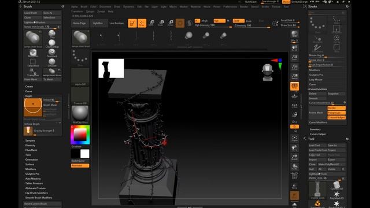Select the SelectRect brush icon
Image resolution: width=370 pixels, height=208 pixels.
pos(33,62)
